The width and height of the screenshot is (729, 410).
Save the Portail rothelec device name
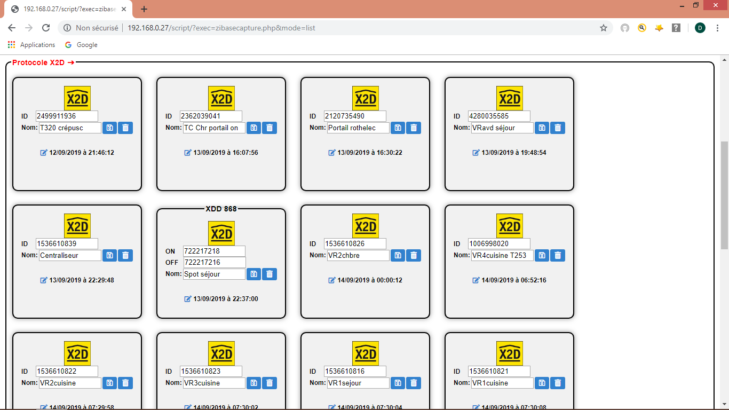coord(398,128)
